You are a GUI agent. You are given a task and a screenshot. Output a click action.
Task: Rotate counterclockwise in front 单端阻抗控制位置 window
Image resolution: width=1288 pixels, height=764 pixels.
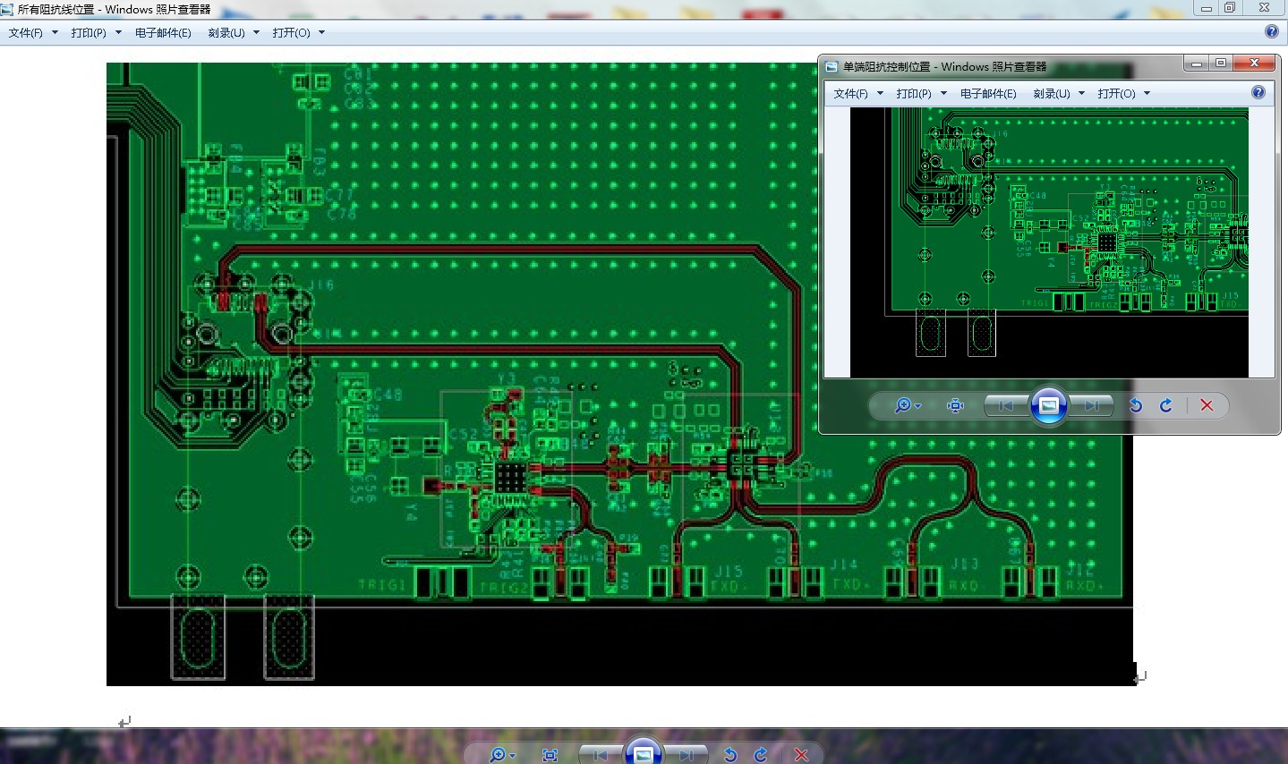1136,406
